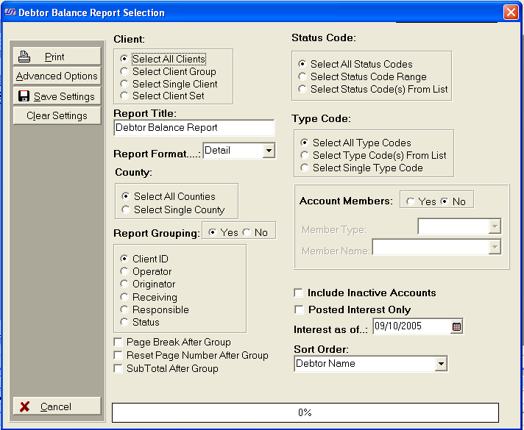This screenshot has width=524, height=430.
Task: Enable Include Inactive Accounts checkbox
Action: coord(299,293)
